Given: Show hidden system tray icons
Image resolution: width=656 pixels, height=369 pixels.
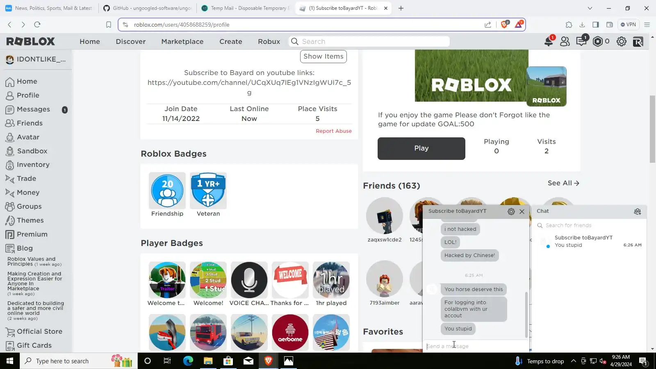Looking at the screenshot, I should [x=574, y=361].
